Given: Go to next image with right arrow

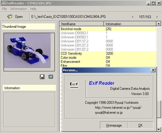Looking at the screenshot, I should 157,17.
